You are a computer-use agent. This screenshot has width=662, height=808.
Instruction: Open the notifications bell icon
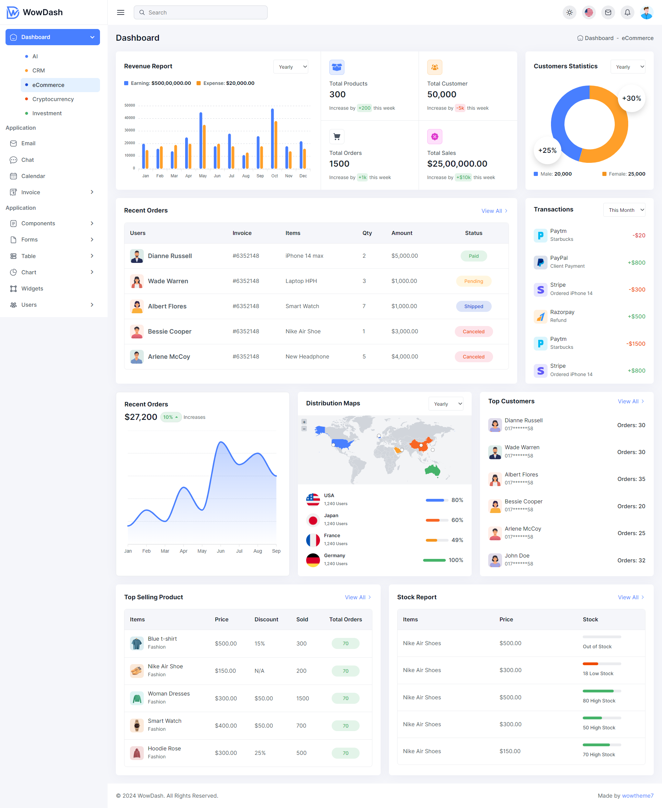point(627,12)
